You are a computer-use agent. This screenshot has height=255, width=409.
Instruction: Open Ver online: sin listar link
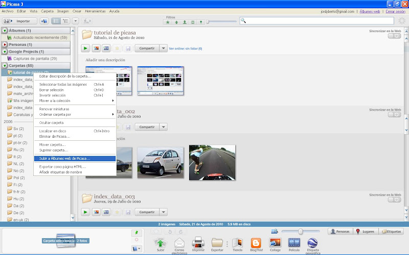pyautogui.click(x=186, y=48)
